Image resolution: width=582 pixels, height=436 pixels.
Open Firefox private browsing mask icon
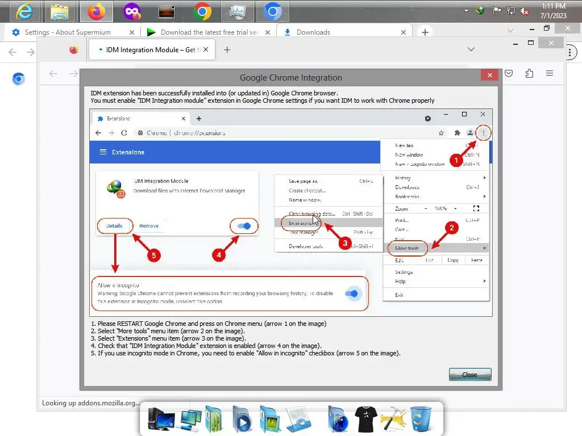tap(132, 11)
